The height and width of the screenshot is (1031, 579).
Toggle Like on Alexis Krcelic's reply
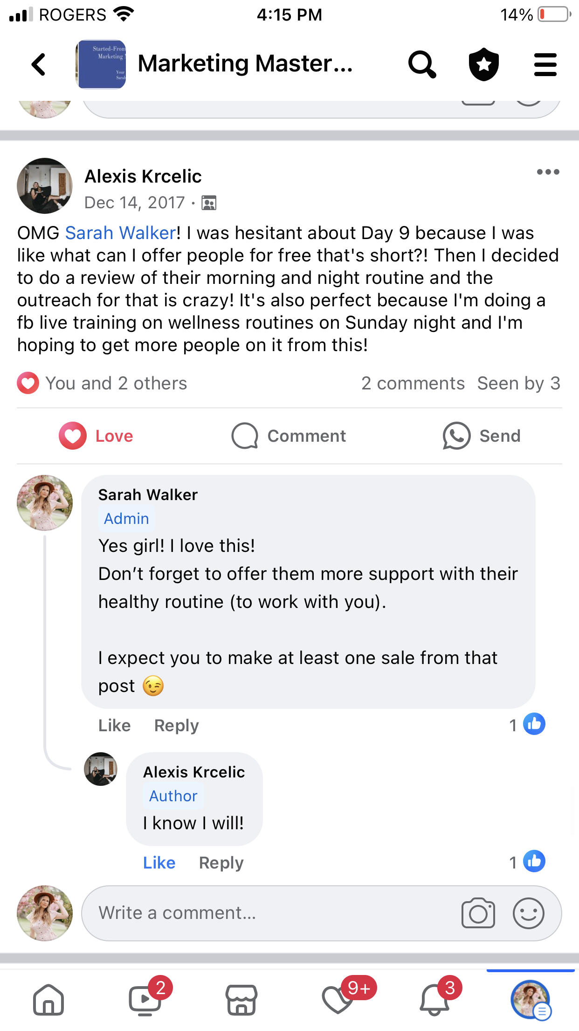pyautogui.click(x=159, y=862)
